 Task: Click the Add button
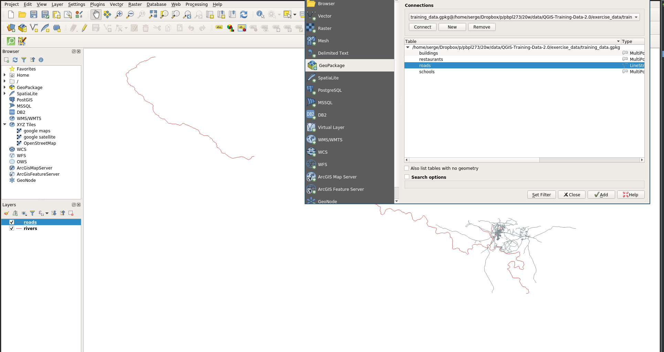[601, 195]
